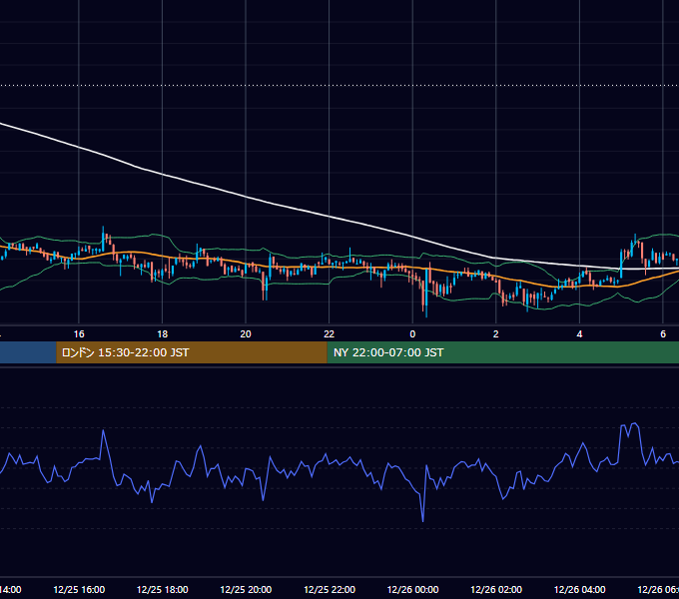Click hour label 6 on upper time axis

pos(663,334)
